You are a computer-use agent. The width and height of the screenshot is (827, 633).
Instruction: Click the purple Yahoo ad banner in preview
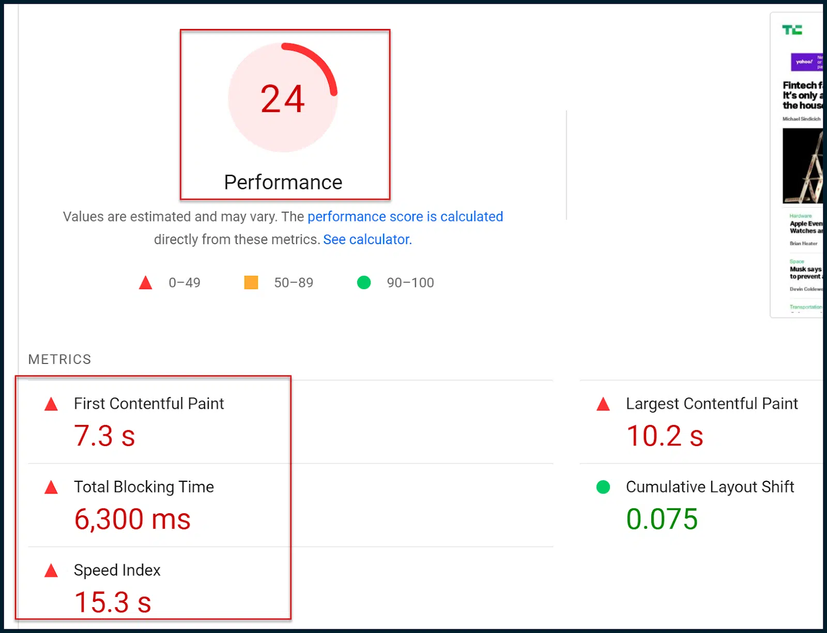806,62
